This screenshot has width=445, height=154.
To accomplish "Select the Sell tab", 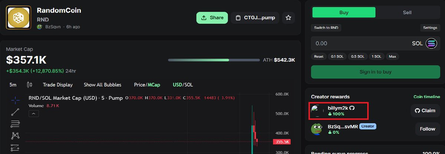I will [x=407, y=12].
